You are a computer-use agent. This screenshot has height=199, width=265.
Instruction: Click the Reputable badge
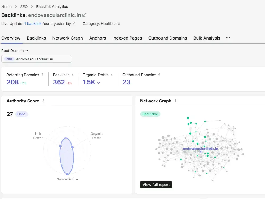click(x=150, y=114)
